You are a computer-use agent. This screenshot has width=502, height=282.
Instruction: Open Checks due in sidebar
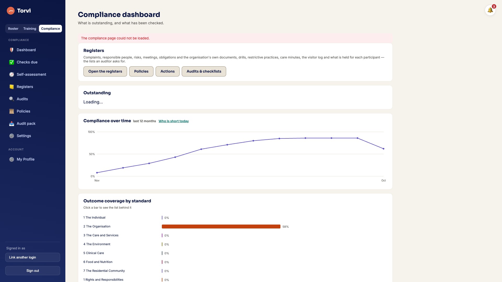(33, 62)
